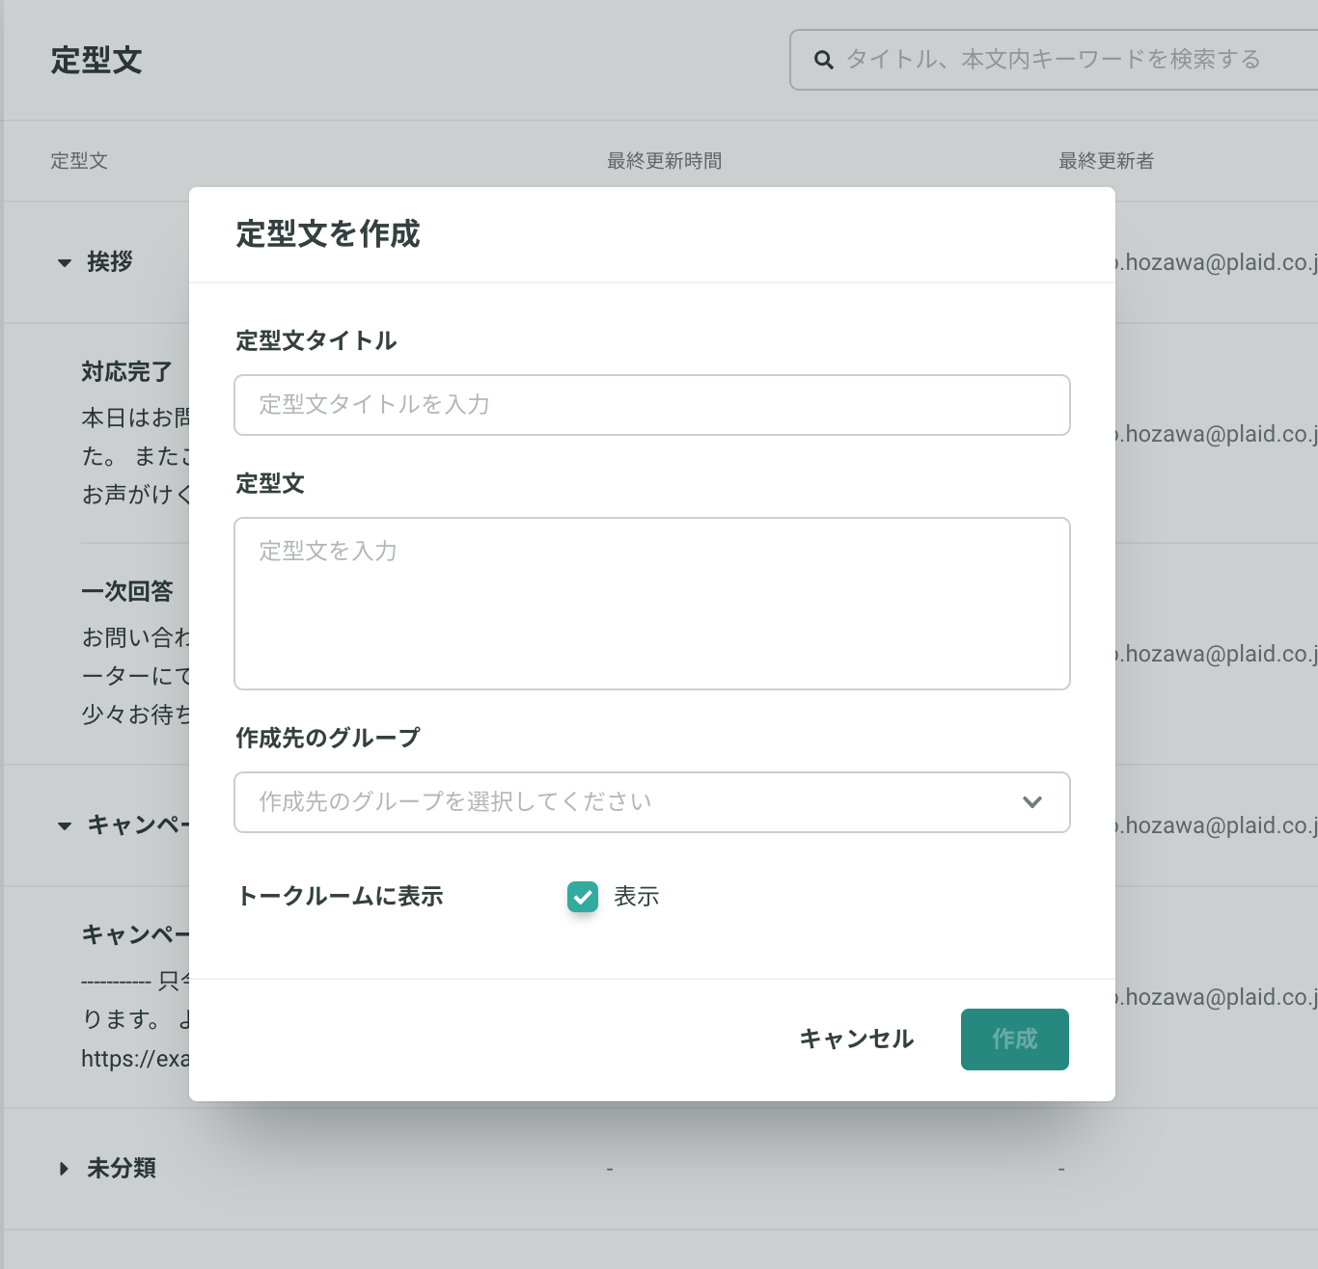1318x1269 pixels.
Task: Uncheck the トークルームに表示 checkbox
Action: (x=583, y=897)
